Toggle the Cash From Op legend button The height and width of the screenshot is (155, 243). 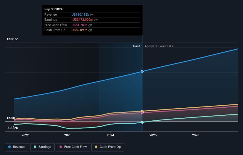point(108,147)
